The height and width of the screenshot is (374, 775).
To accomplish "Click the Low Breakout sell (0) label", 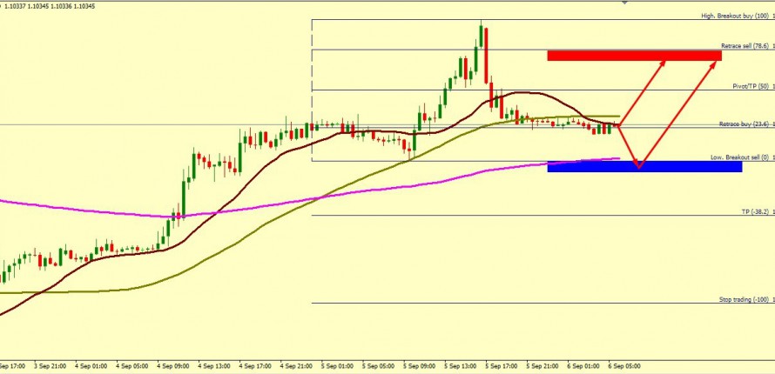I will (739, 157).
